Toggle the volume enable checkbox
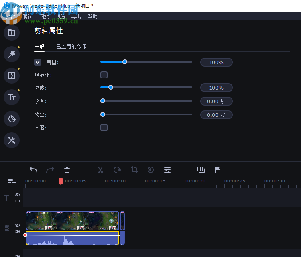 point(38,62)
